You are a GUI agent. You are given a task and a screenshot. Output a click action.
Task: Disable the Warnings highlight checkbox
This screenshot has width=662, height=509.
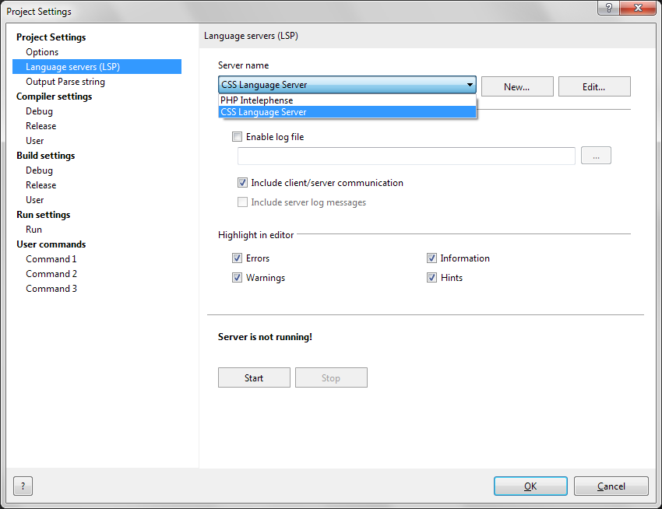click(238, 278)
